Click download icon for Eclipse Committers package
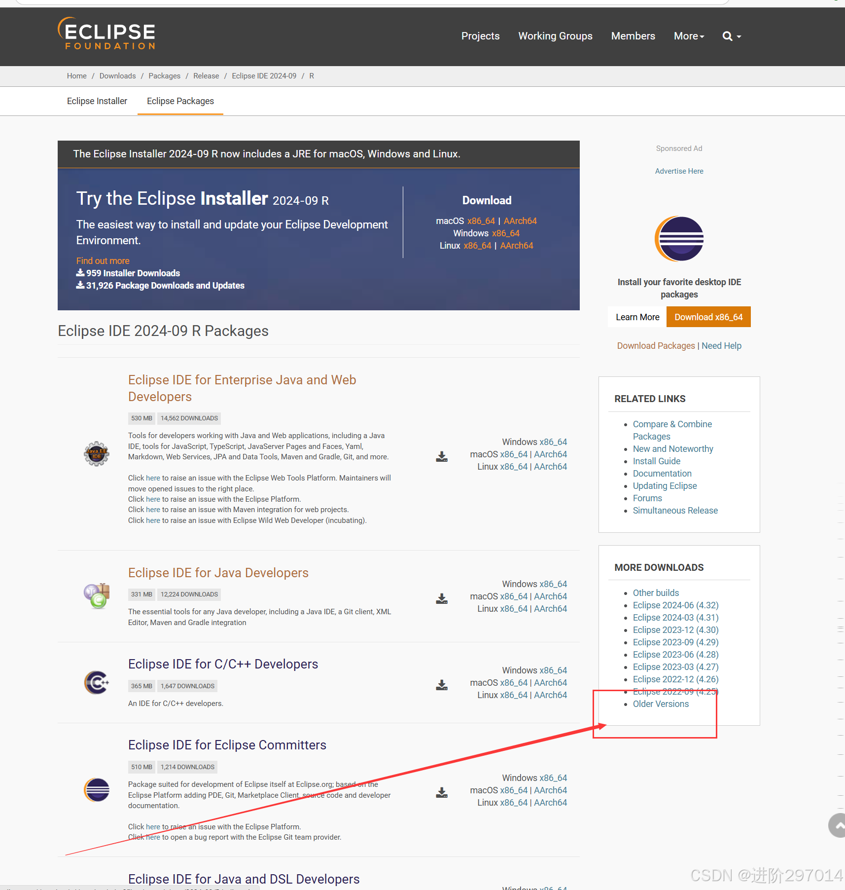Viewport: 845px width, 890px height. coord(442,792)
